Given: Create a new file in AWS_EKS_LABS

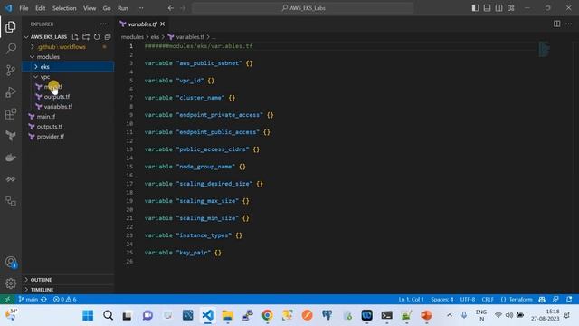Looking at the screenshot, I should (75, 36).
